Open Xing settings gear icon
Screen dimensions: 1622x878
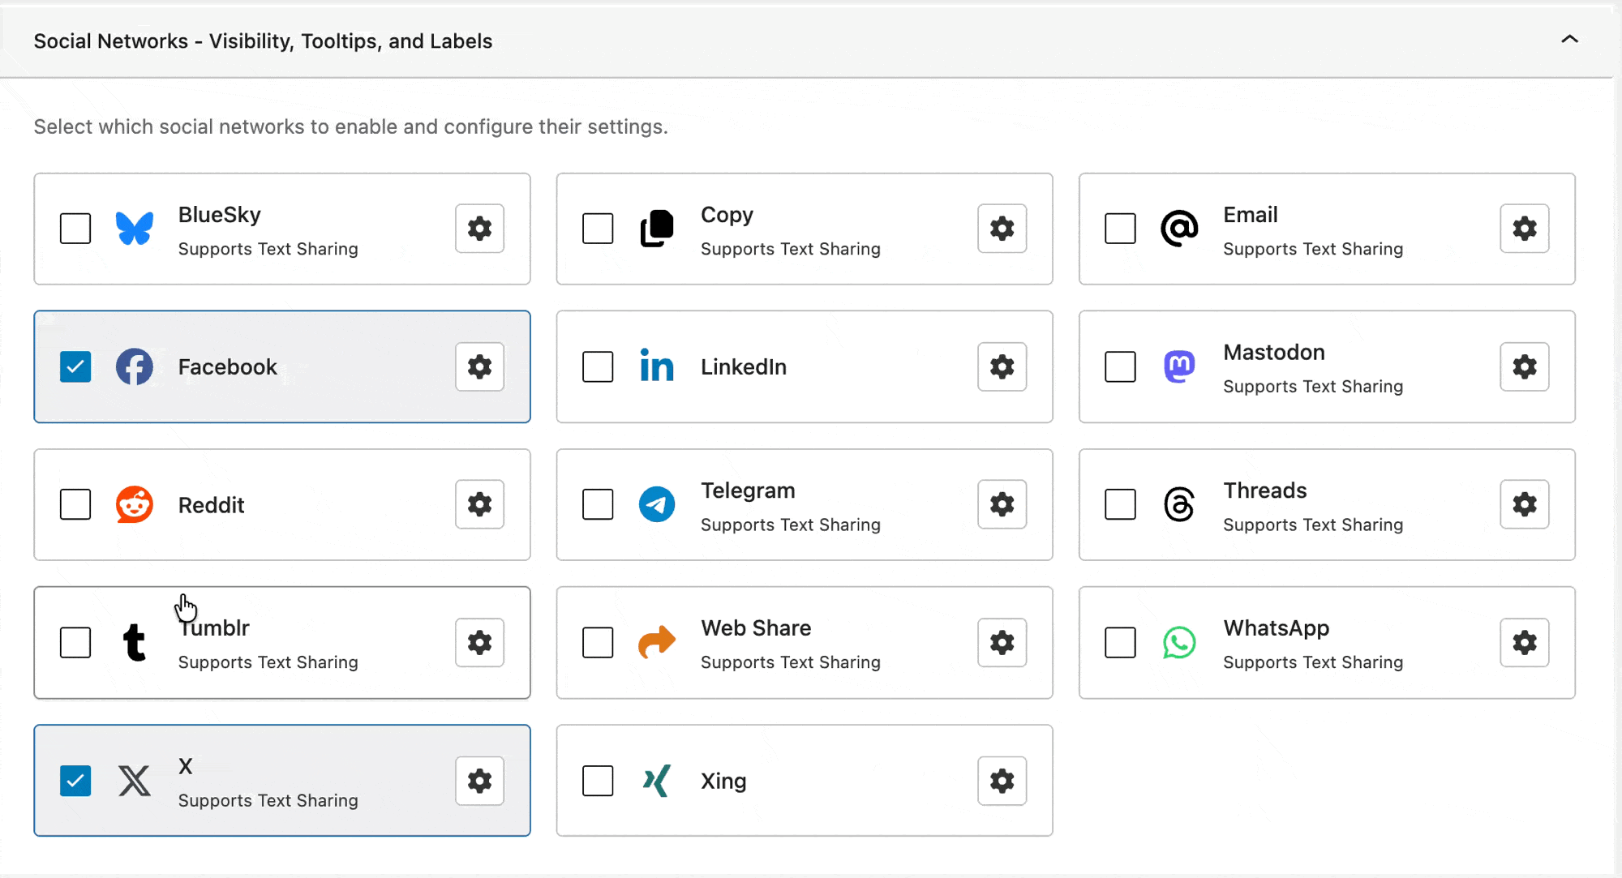1002,781
